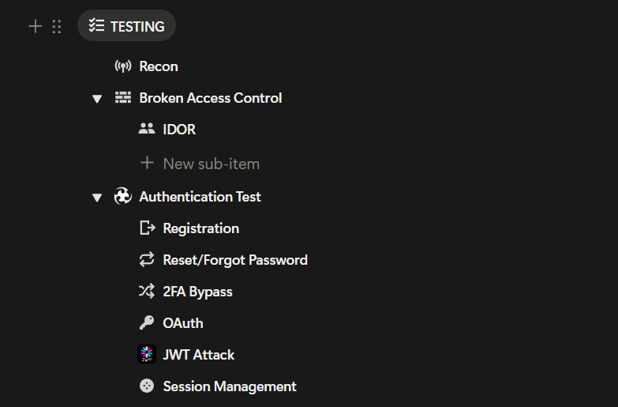
Task: Click the six-dot drag handle icon
Action: click(x=57, y=26)
